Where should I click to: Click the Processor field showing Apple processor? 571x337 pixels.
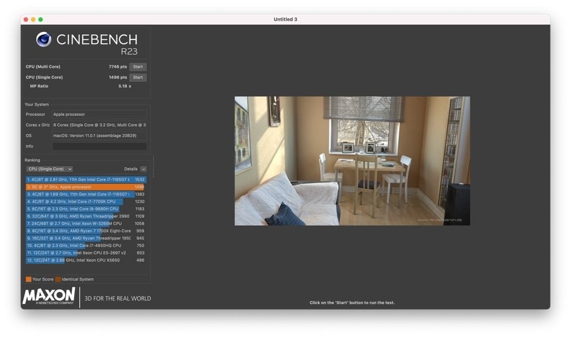click(99, 115)
